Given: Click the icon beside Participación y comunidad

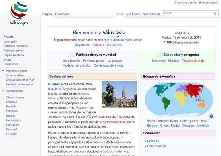Looking at the screenshot, I should click(72, 55).
